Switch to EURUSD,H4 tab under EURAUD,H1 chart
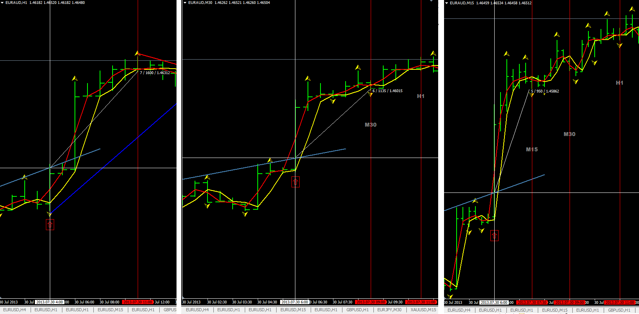Viewport: 639px width, 314px height. tap(15, 310)
